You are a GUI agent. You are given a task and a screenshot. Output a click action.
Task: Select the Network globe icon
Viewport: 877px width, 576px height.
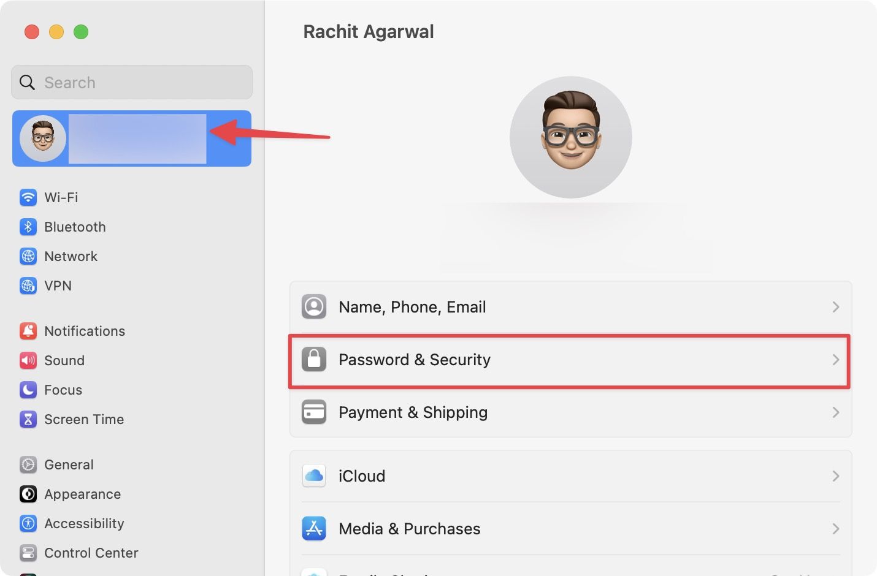click(28, 256)
